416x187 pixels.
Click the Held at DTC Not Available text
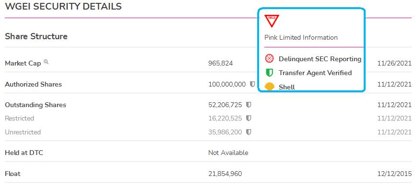pos(228,153)
